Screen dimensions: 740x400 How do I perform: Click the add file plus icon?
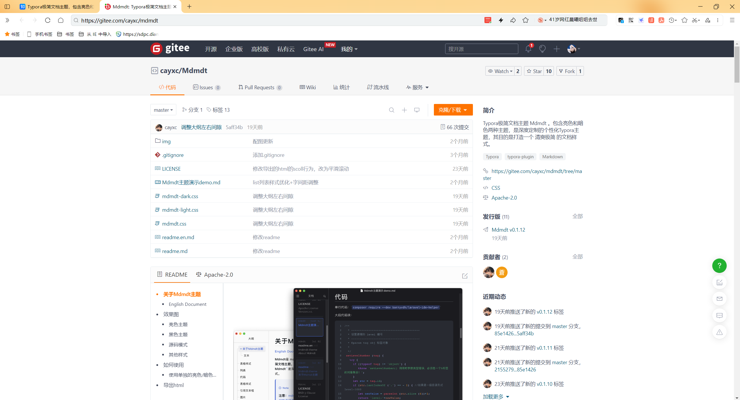point(404,110)
